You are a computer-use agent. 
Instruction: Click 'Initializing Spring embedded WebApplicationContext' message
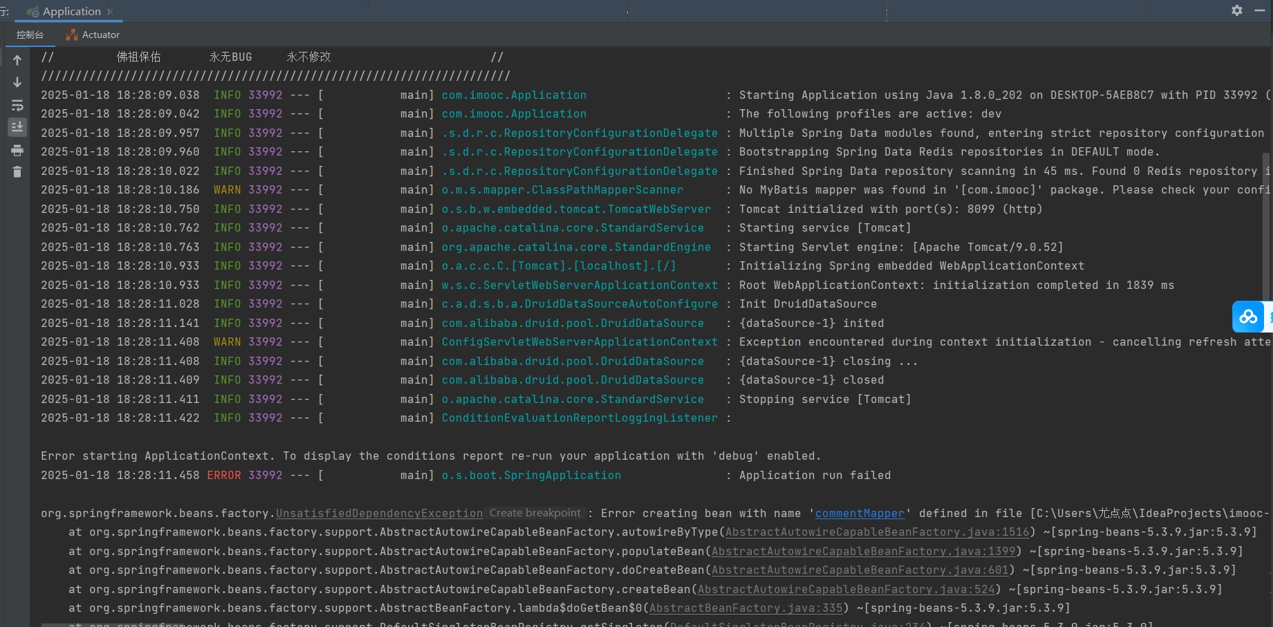tap(911, 266)
